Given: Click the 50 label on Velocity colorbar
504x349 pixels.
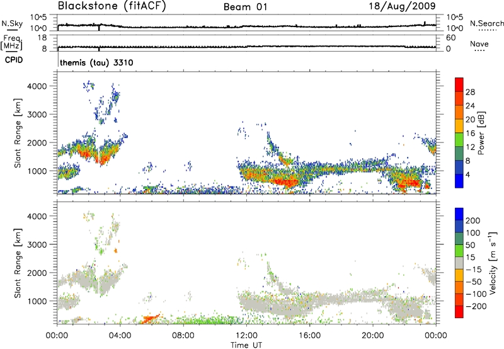Looking at the screenshot, I should (x=470, y=245).
